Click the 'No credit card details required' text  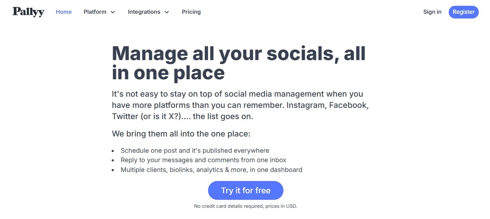click(245, 206)
